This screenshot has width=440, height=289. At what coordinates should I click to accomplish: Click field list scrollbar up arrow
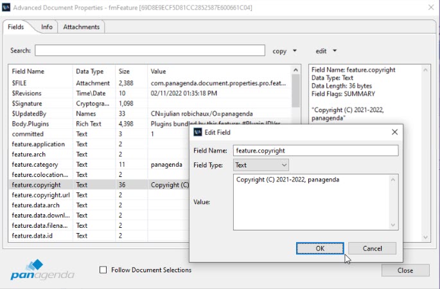coord(295,70)
